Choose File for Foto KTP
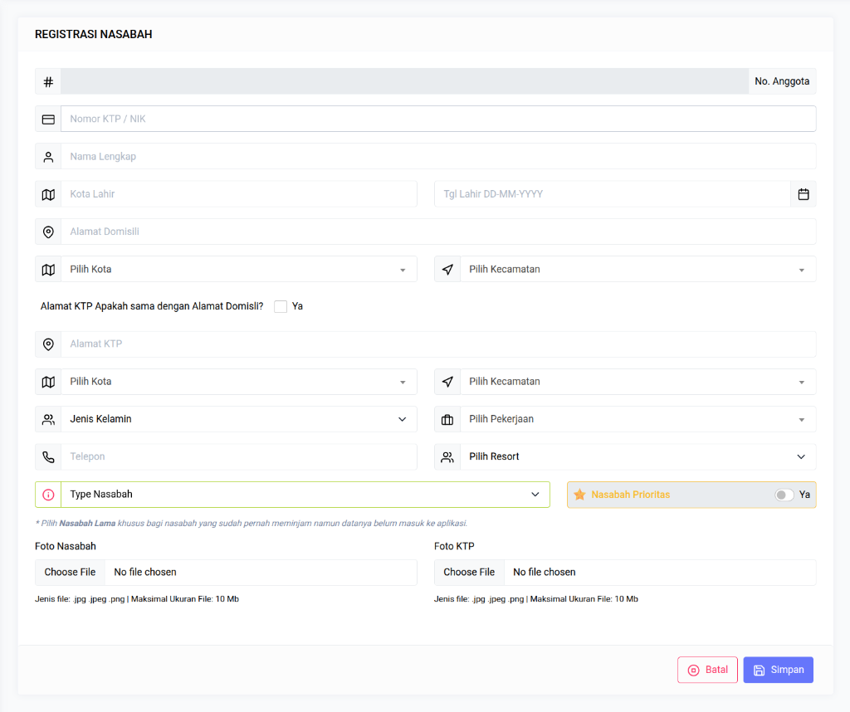The height and width of the screenshot is (712, 850). click(x=469, y=573)
